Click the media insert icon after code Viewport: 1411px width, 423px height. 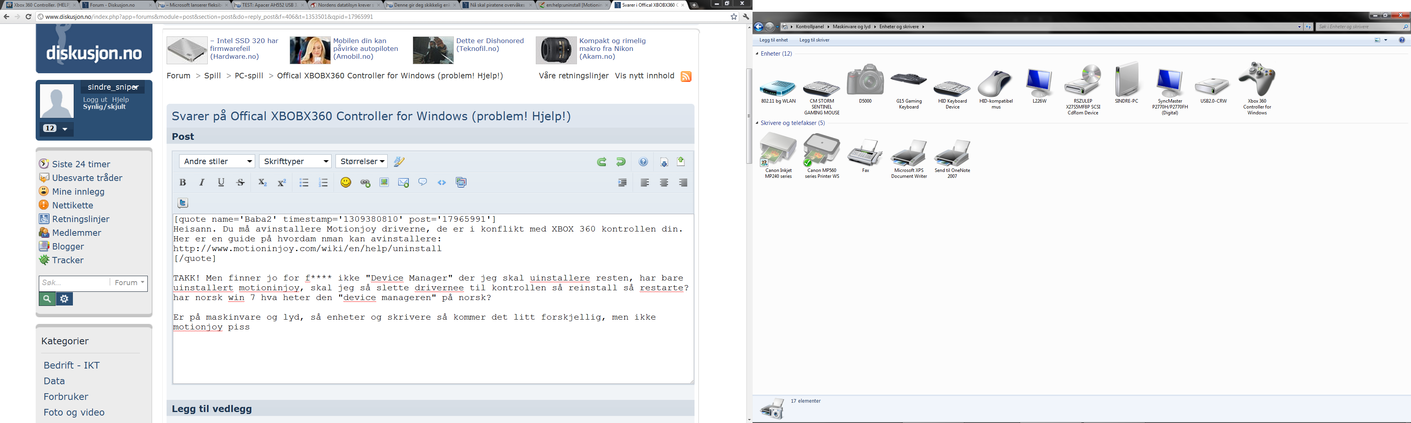click(x=461, y=182)
